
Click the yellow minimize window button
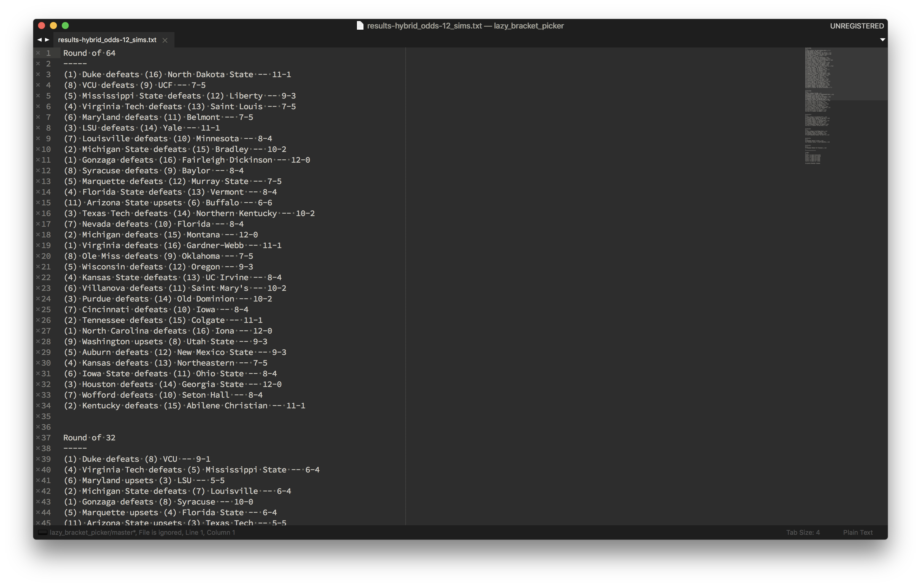click(53, 26)
